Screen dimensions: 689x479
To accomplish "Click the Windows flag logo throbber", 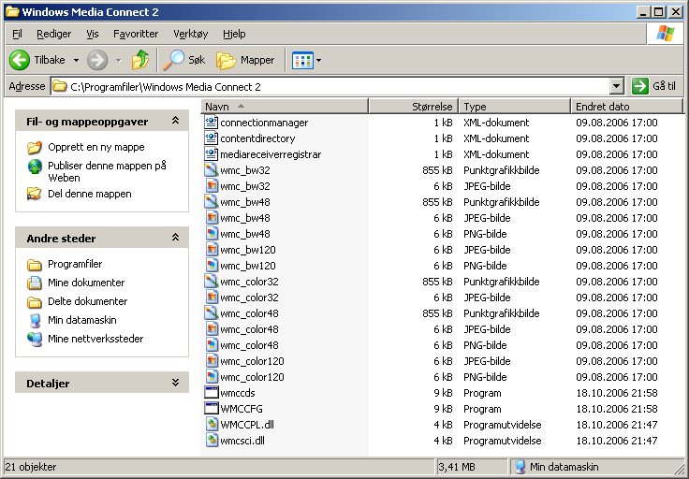I will [x=665, y=34].
